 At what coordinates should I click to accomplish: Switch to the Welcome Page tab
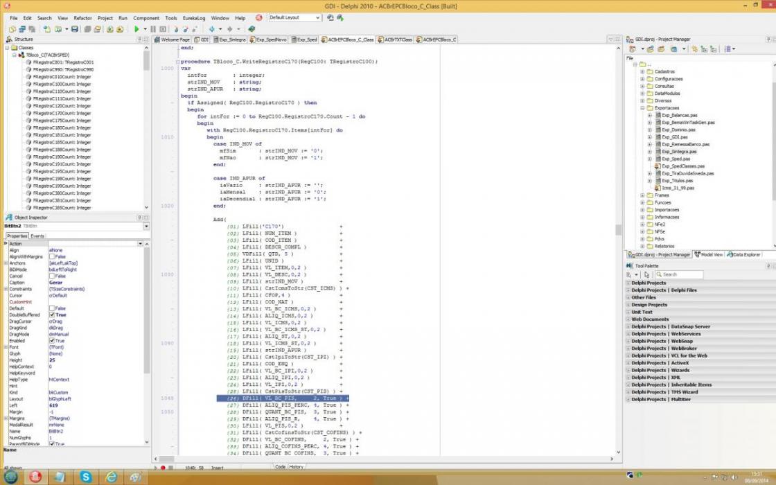(173, 39)
